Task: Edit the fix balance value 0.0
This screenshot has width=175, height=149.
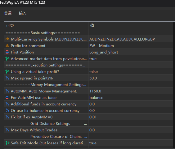Action: 131,111
